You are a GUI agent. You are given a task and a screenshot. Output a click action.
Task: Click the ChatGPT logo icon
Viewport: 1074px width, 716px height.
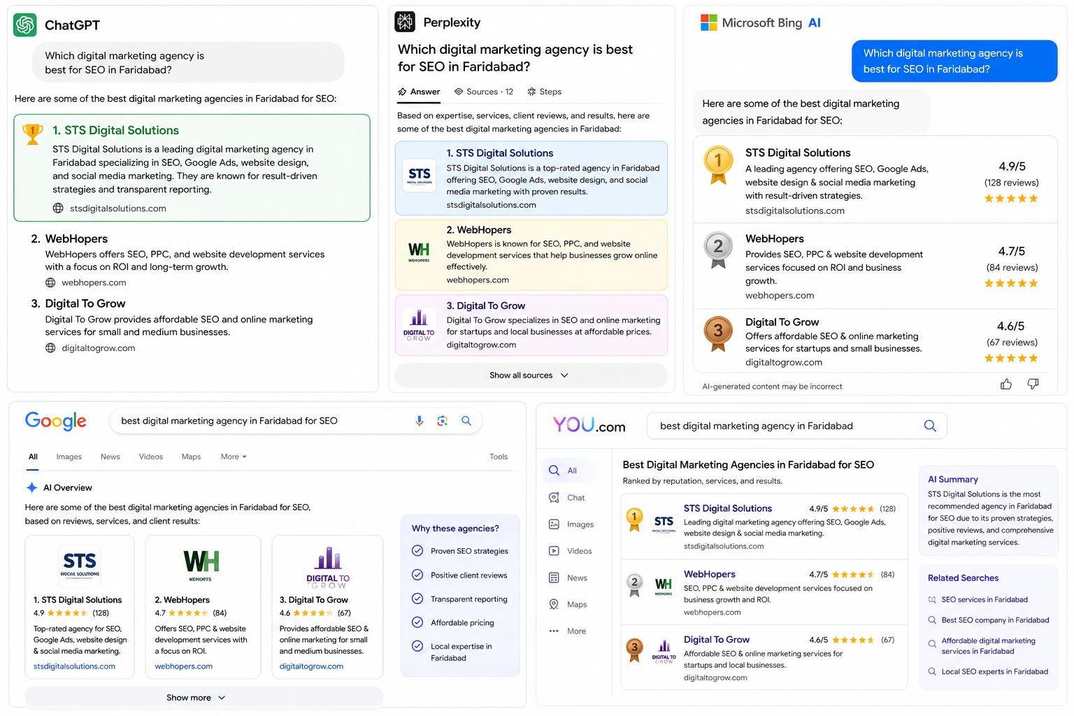coord(25,24)
